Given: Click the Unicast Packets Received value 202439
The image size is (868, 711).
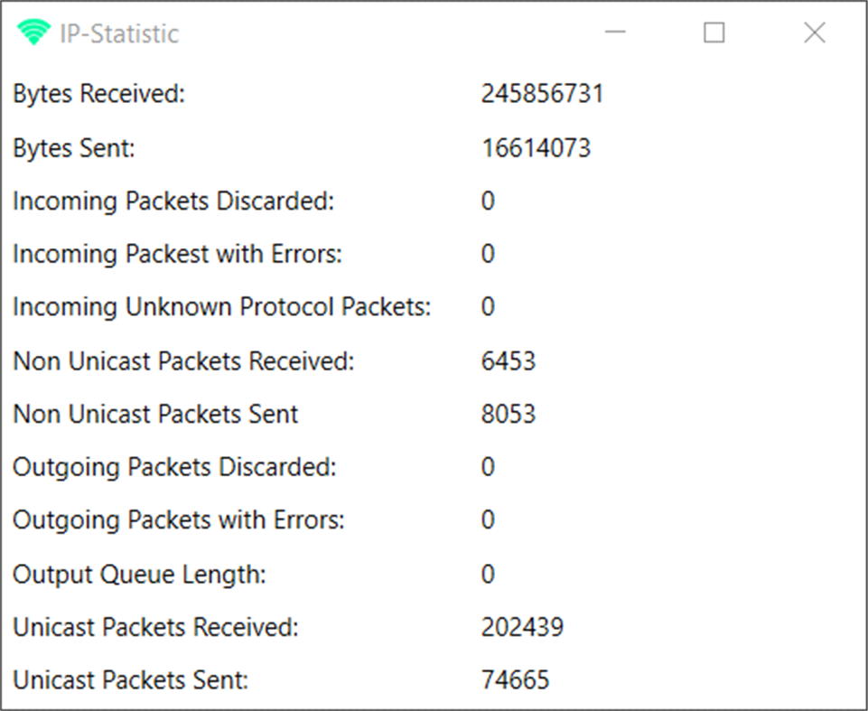Looking at the screenshot, I should pyautogui.click(x=522, y=628).
